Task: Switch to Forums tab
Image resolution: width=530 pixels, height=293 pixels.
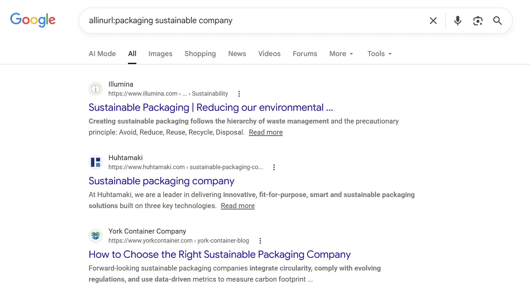Action: [305, 54]
